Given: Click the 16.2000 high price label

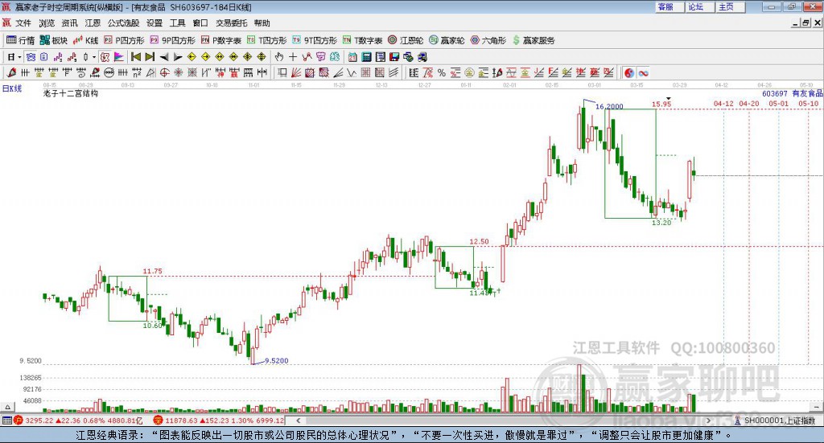Looking at the screenshot, I should pos(609,107).
